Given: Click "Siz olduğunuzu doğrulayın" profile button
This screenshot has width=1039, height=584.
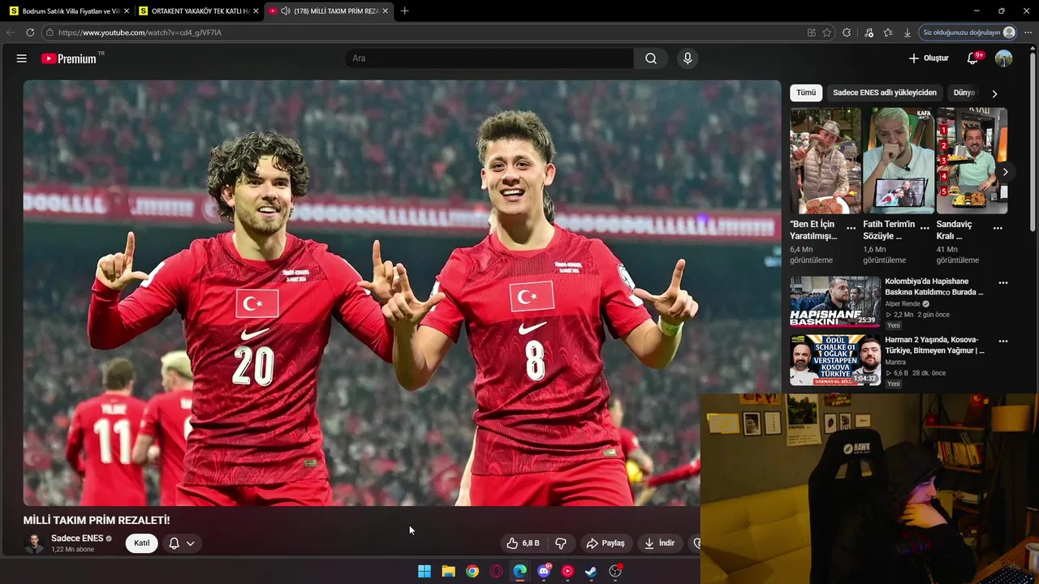Looking at the screenshot, I should 969,32.
